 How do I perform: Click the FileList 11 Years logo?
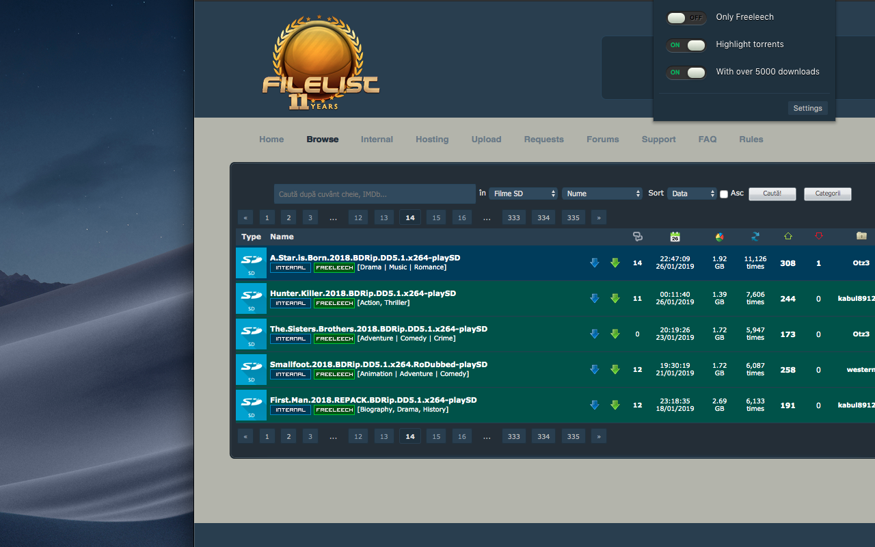(x=321, y=62)
